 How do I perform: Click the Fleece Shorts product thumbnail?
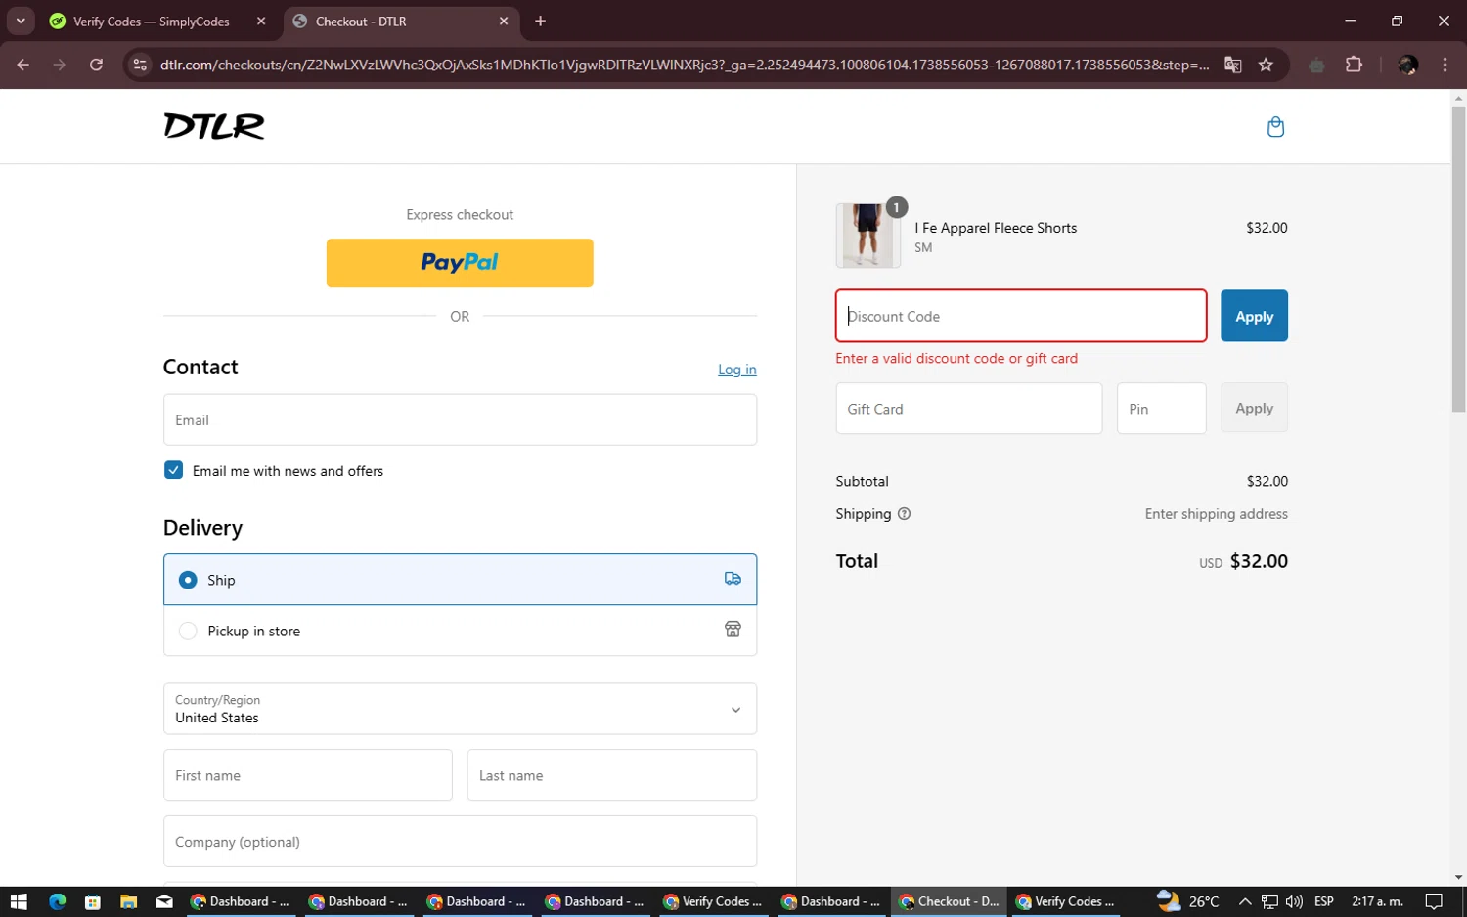[x=868, y=236]
